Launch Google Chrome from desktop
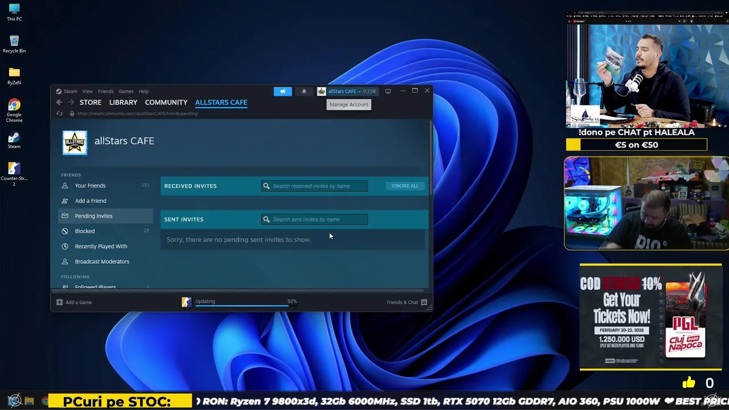 (x=14, y=110)
